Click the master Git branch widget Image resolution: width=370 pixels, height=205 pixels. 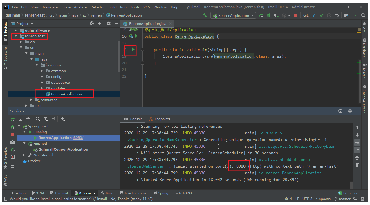pos(342,199)
